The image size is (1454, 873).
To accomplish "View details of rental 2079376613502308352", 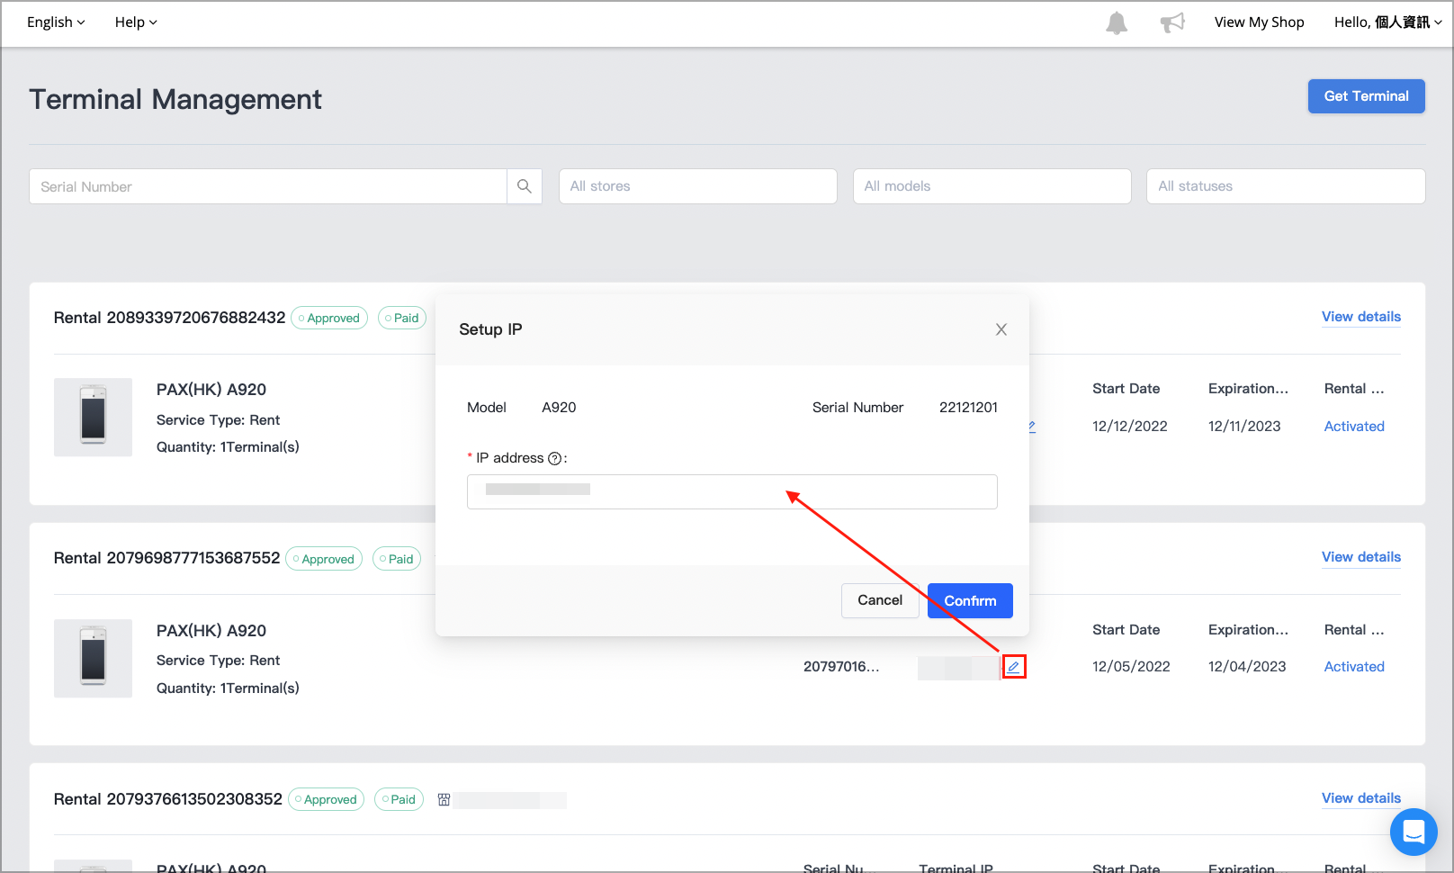I will [1361, 798].
